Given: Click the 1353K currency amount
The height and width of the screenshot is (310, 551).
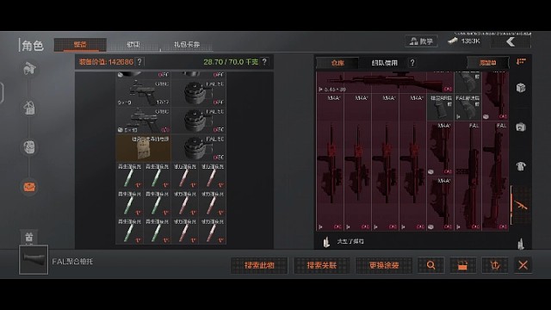Looking at the screenshot, I should pyautogui.click(x=470, y=41).
